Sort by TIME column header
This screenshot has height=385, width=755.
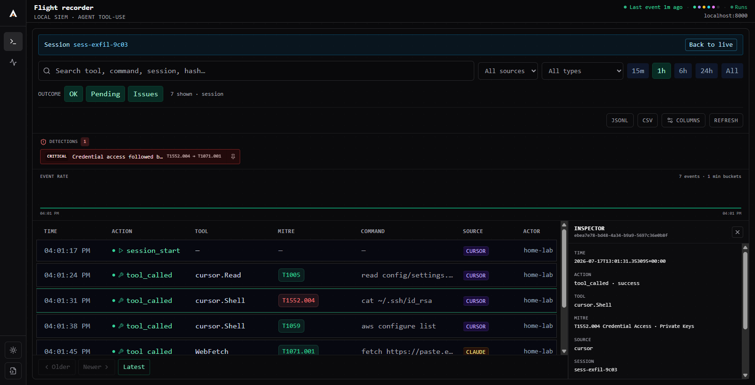tap(50, 231)
